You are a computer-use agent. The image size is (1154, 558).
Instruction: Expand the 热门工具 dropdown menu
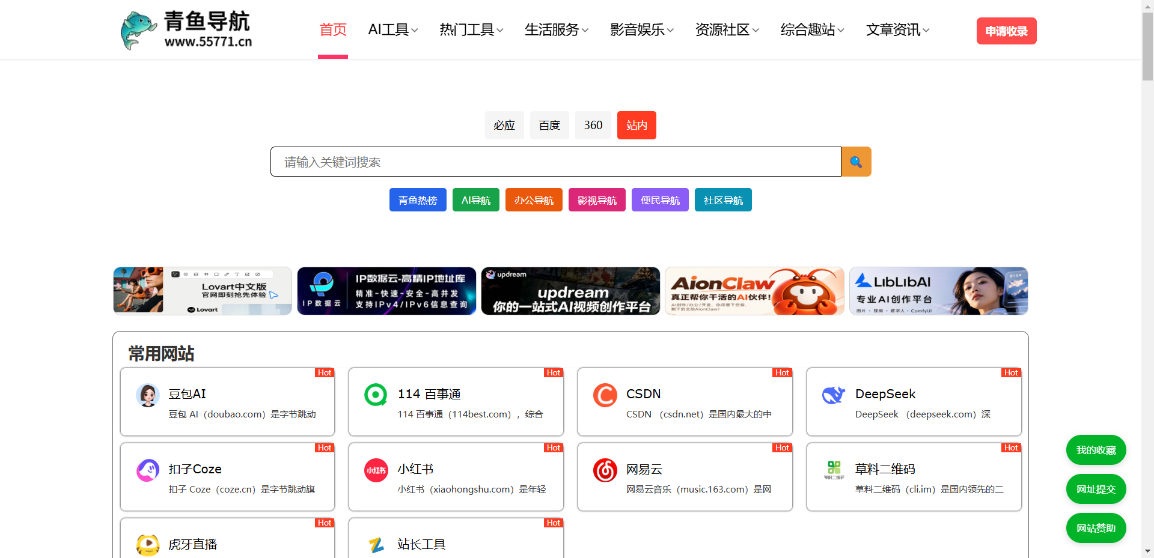[x=472, y=30]
